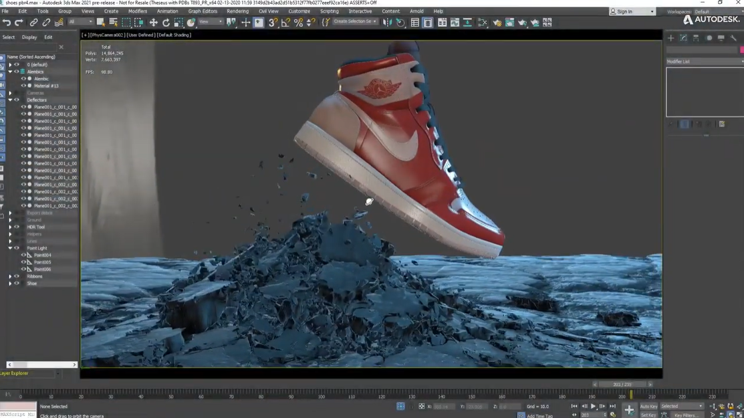The height and width of the screenshot is (418, 744).
Task: Open the selection filter All dropdown
Action: 80,22
